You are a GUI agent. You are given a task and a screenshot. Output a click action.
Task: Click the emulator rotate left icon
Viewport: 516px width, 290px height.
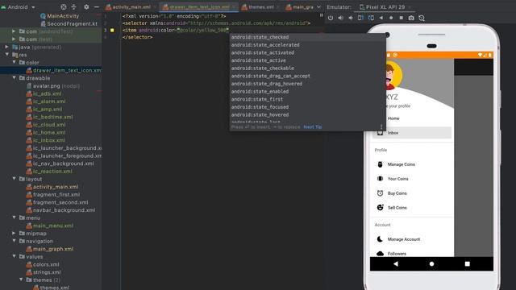coord(360,18)
